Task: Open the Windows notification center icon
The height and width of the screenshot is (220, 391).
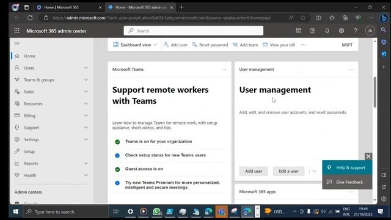Action: [380, 211]
